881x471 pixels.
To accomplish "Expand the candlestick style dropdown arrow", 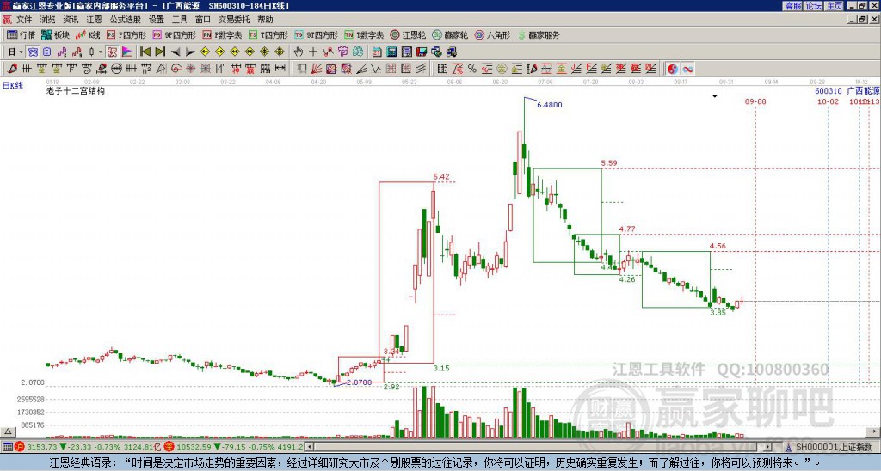I will click(101, 52).
